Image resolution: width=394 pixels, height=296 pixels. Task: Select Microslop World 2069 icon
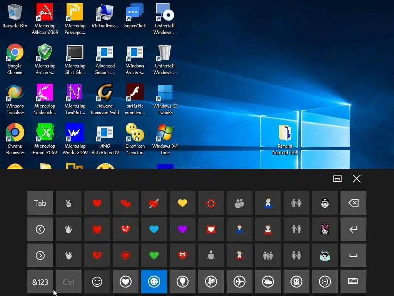click(75, 139)
